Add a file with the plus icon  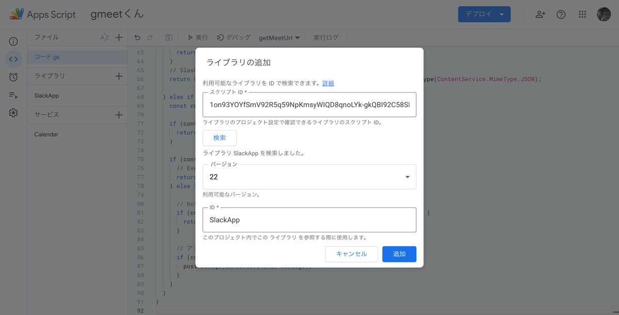click(x=119, y=37)
